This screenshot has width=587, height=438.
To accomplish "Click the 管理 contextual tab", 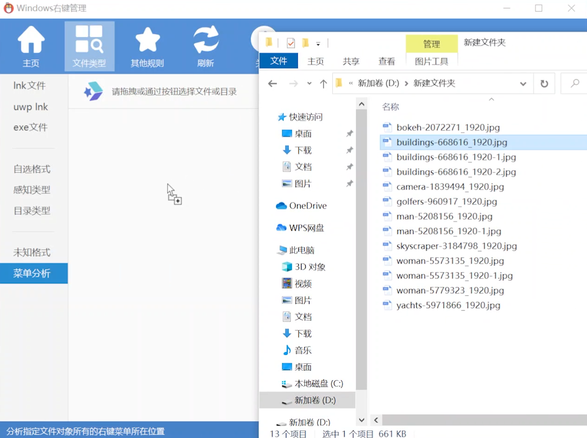I will (x=431, y=44).
